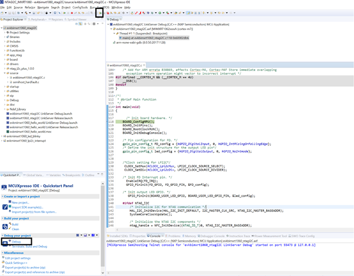The width and height of the screenshot is (354, 276).
Task: Click the Save toolbar icon
Action: (x=10, y=13)
